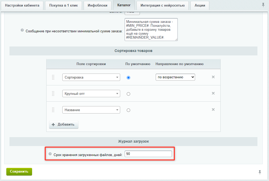Click the Поле сортировки column header
The image size is (269, 181).
point(91,64)
